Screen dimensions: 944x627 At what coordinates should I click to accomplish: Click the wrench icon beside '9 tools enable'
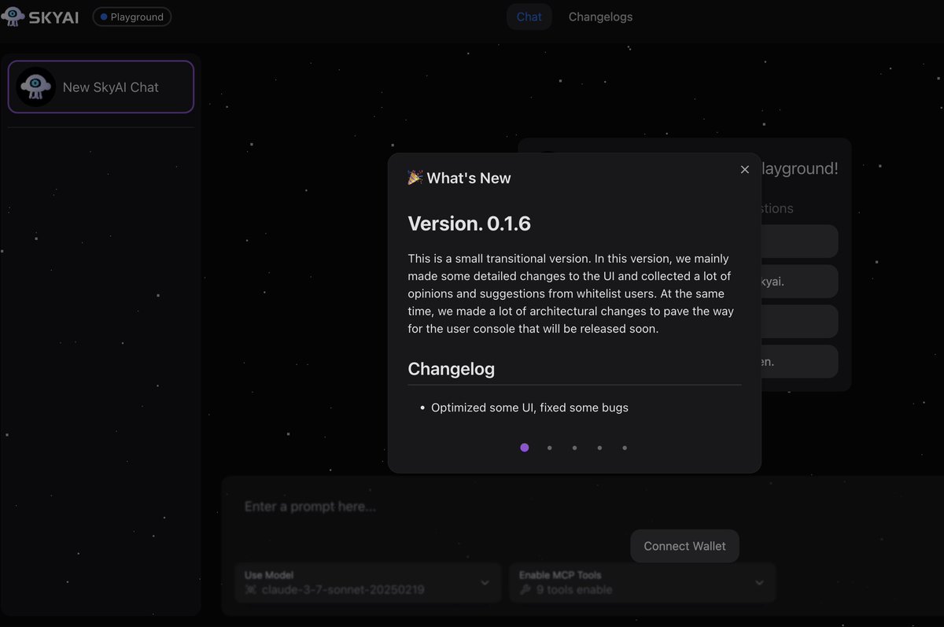pos(525,590)
